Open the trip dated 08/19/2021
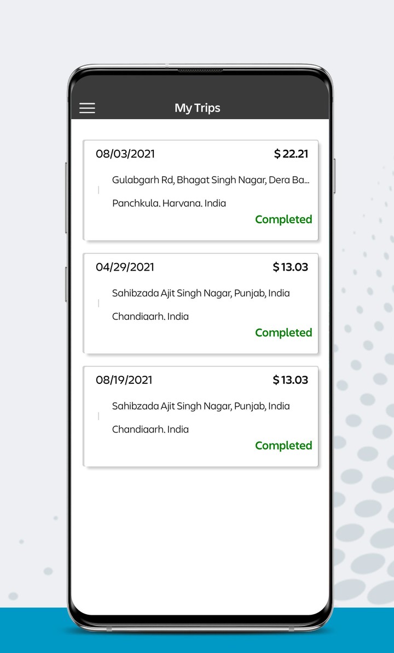 (124, 380)
